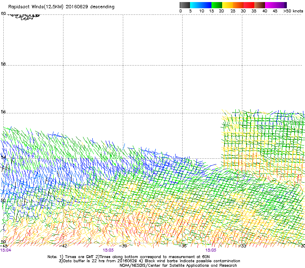The image size is (305, 268).
Task: Click the brown 35-40 knots legend color
Action: 260,5
